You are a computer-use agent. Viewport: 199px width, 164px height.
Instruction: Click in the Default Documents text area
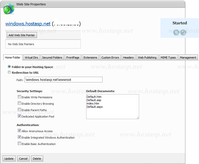[x=112, y=107]
